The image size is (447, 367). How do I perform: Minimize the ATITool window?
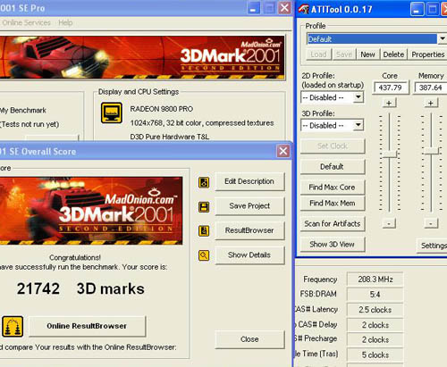(417, 9)
